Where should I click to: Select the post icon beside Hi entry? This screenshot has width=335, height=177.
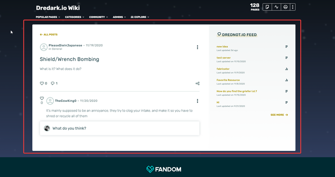click(287, 103)
